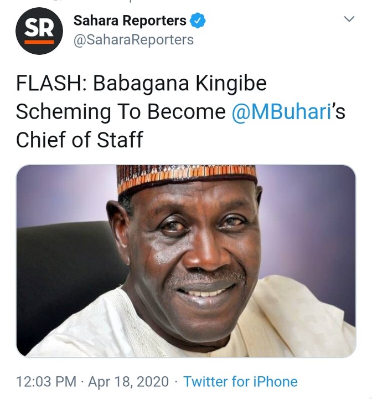Open the @SaharaReporters handle
372x399 pixels.
[133, 40]
